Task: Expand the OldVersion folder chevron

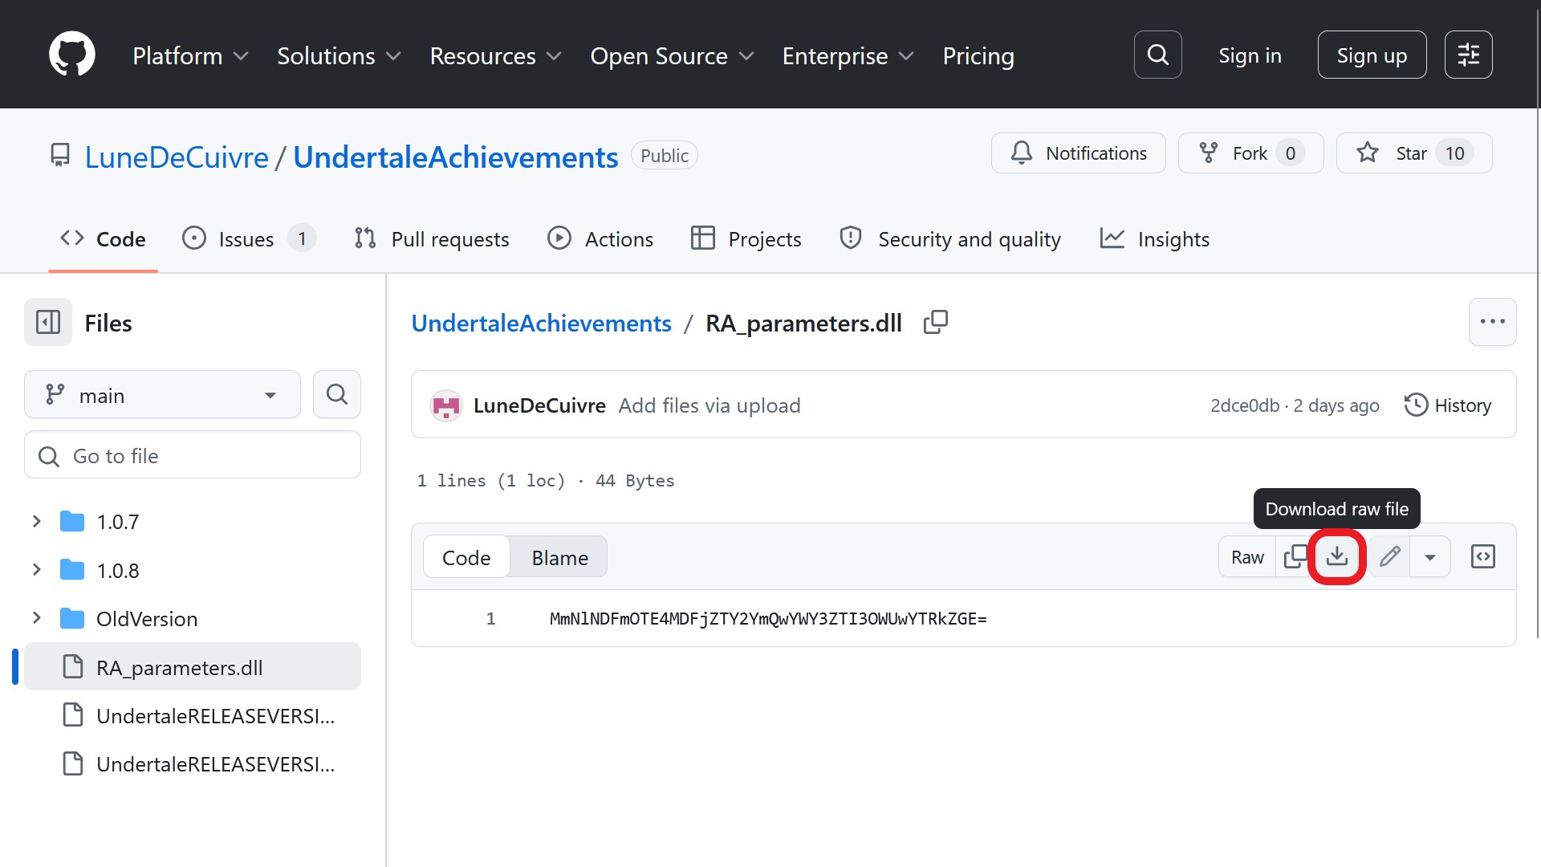Action: pos(36,618)
